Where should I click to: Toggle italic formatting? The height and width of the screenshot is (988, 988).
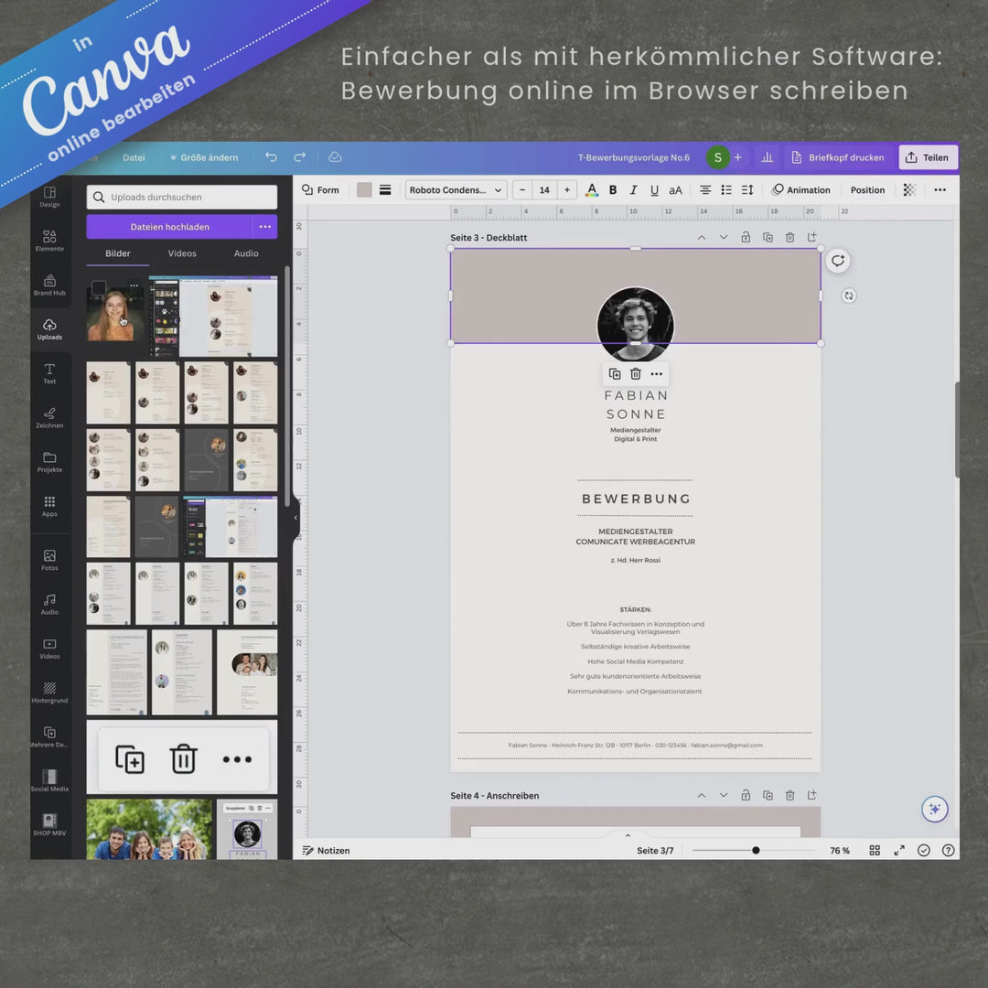[633, 189]
